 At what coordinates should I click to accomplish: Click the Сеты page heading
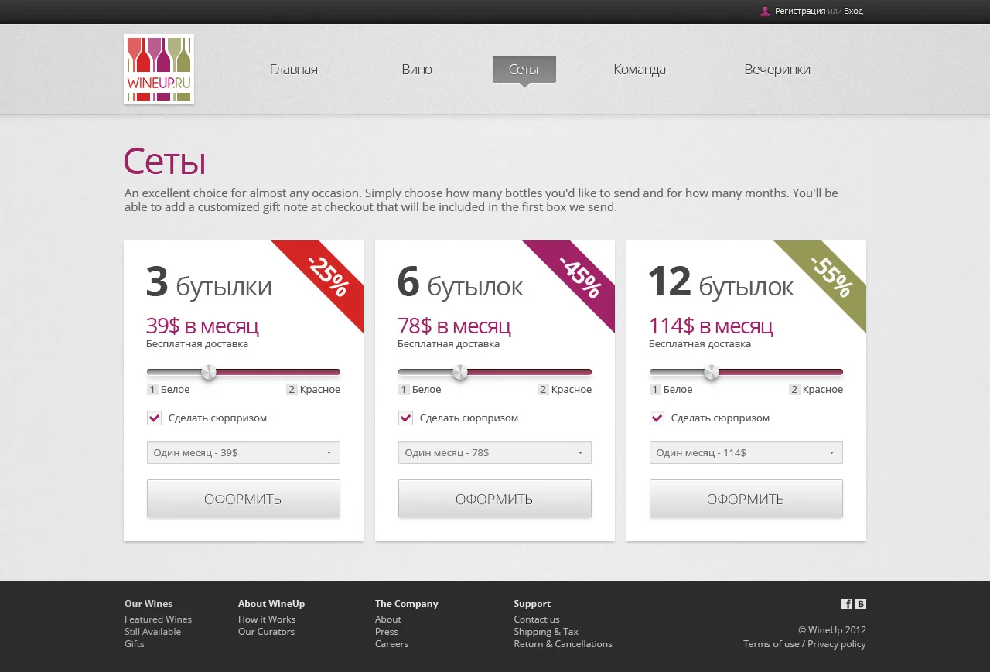click(x=165, y=162)
